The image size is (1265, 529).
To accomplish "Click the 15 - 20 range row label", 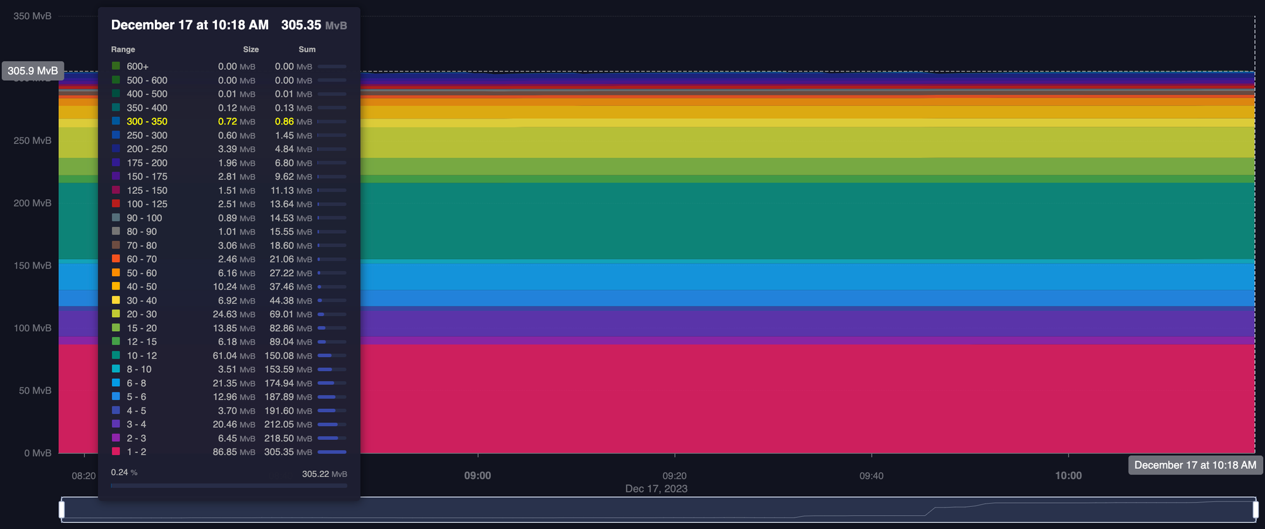I will pyautogui.click(x=142, y=328).
